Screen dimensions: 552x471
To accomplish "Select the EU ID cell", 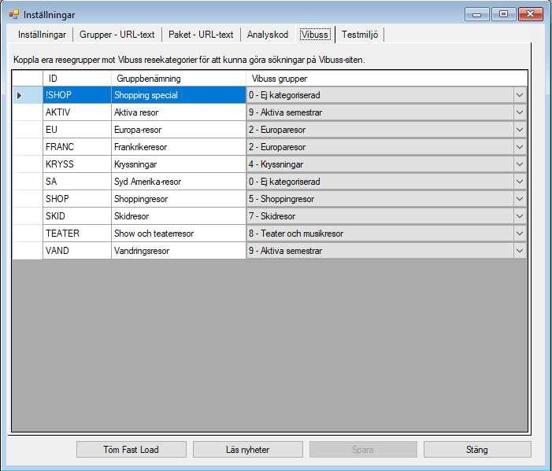I will click(77, 130).
